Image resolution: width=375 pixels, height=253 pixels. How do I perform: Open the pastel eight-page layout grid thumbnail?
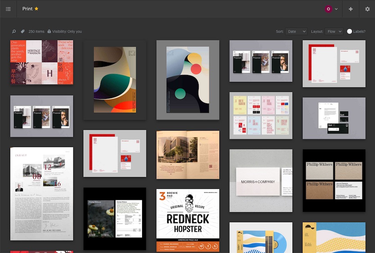(x=261, y=115)
